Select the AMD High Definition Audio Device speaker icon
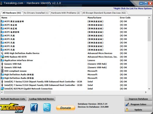 click(x=2, y=53)
